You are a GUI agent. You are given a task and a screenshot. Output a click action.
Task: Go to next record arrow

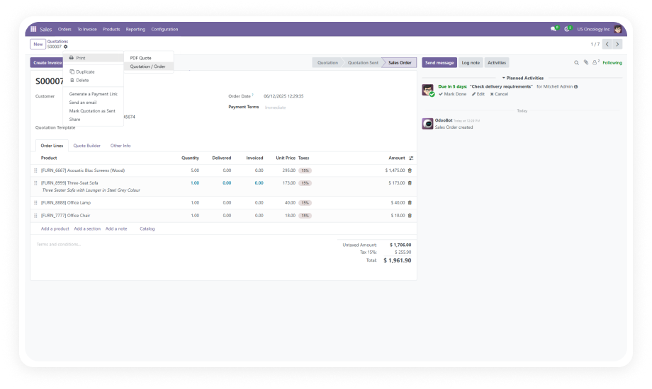[x=617, y=44]
